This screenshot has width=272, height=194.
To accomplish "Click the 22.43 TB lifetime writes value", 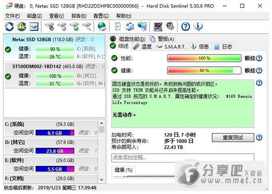I will [173, 147].
